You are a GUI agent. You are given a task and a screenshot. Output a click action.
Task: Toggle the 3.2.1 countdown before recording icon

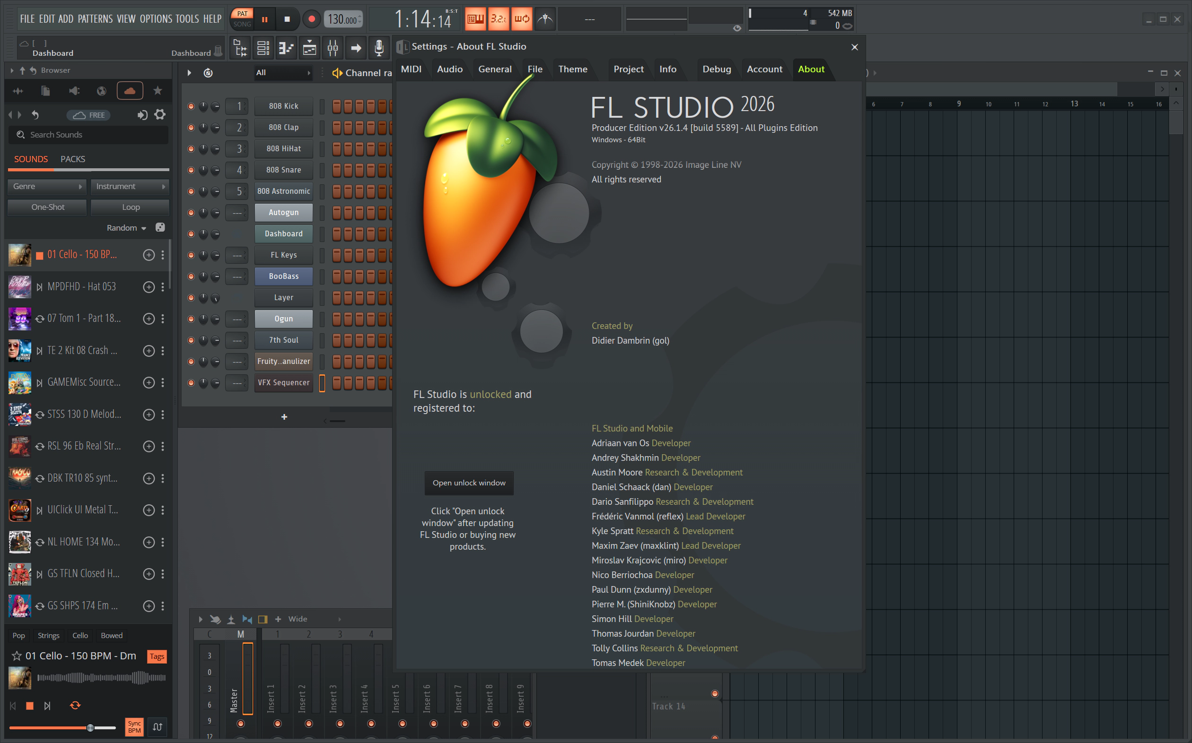click(x=499, y=19)
